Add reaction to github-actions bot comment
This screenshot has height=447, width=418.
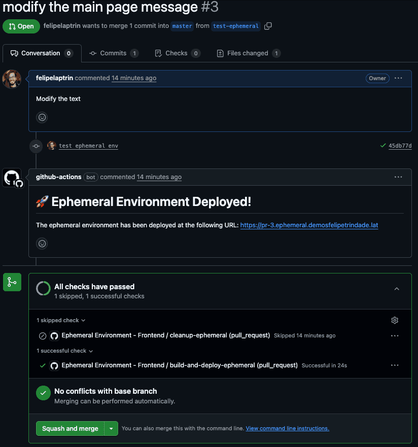(42, 244)
